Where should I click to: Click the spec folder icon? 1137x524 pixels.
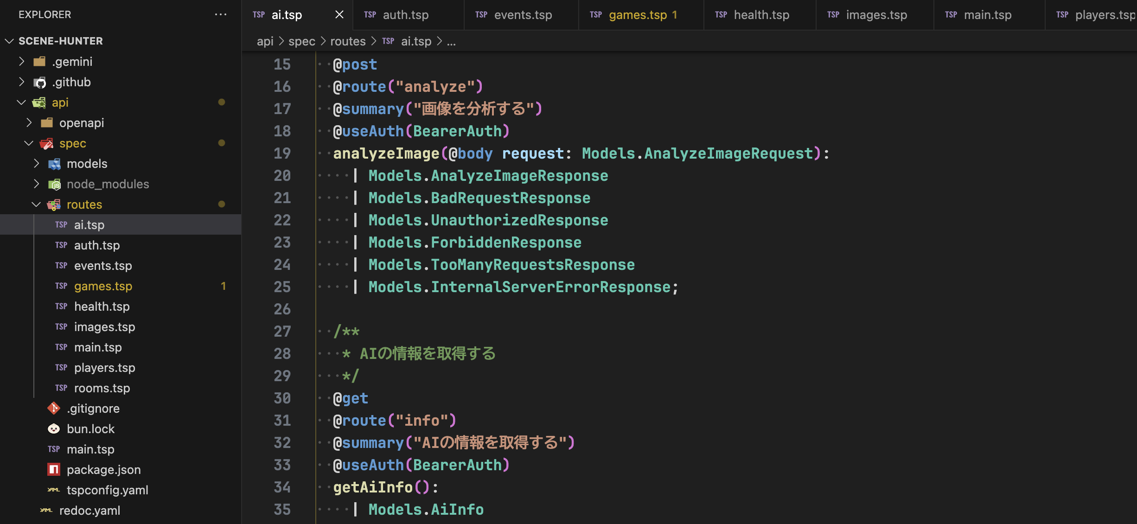click(x=46, y=143)
